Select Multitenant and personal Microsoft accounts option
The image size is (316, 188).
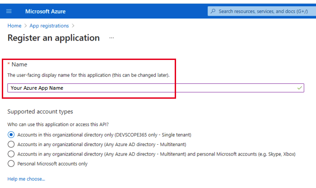pyautogui.click(x=11, y=154)
